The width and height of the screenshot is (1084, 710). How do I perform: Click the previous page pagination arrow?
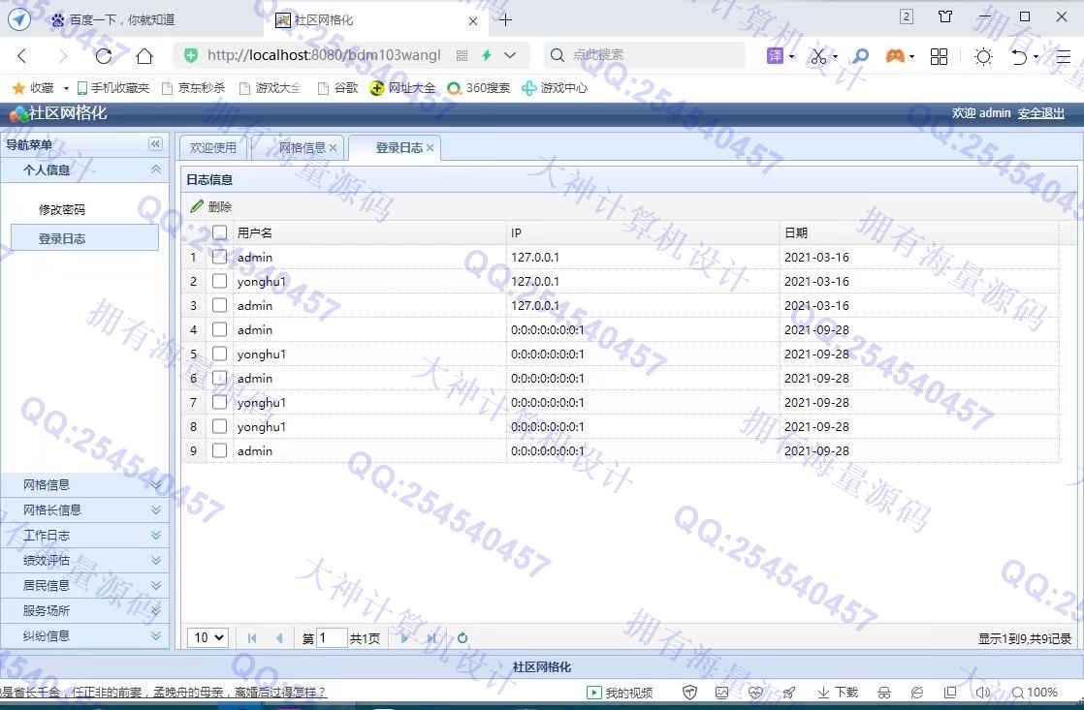click(x=279, y=638)
